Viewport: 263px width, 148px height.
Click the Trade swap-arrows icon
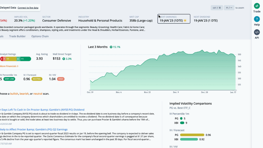coord(257,6)
